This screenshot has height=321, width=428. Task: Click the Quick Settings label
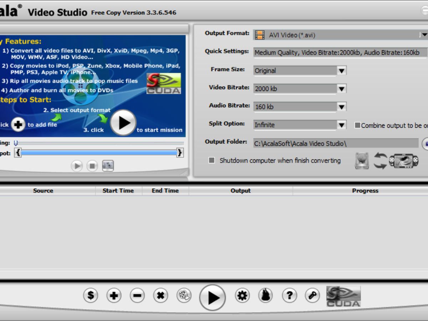coord(227,51)
